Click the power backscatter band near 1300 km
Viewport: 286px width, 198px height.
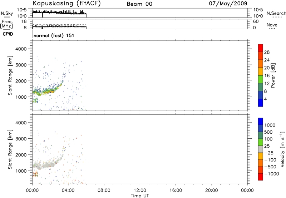pyautogui.click(x=48, y=91)
